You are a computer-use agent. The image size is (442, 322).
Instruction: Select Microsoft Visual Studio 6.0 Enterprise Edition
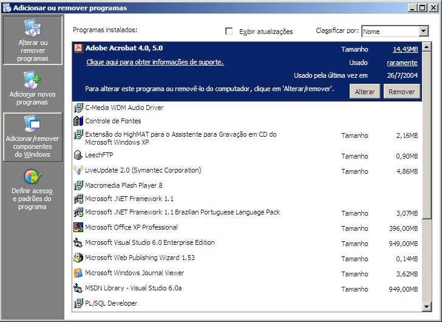(x=247, y=243)
